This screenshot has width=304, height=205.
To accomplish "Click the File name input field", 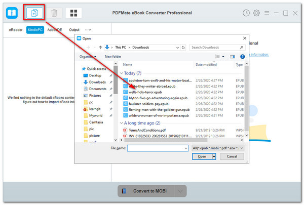I will (158, 148).
